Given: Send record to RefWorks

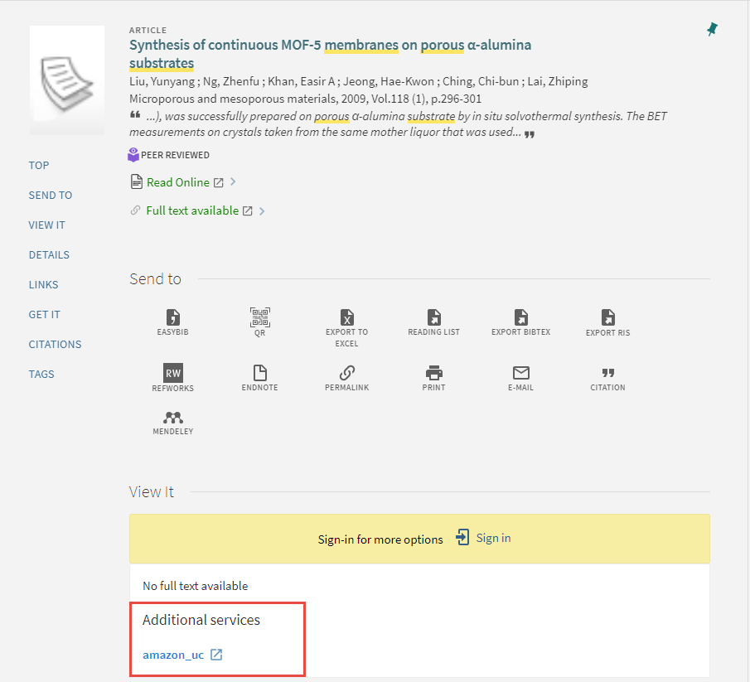Looking at the screenshot, I should click(173, 374).
